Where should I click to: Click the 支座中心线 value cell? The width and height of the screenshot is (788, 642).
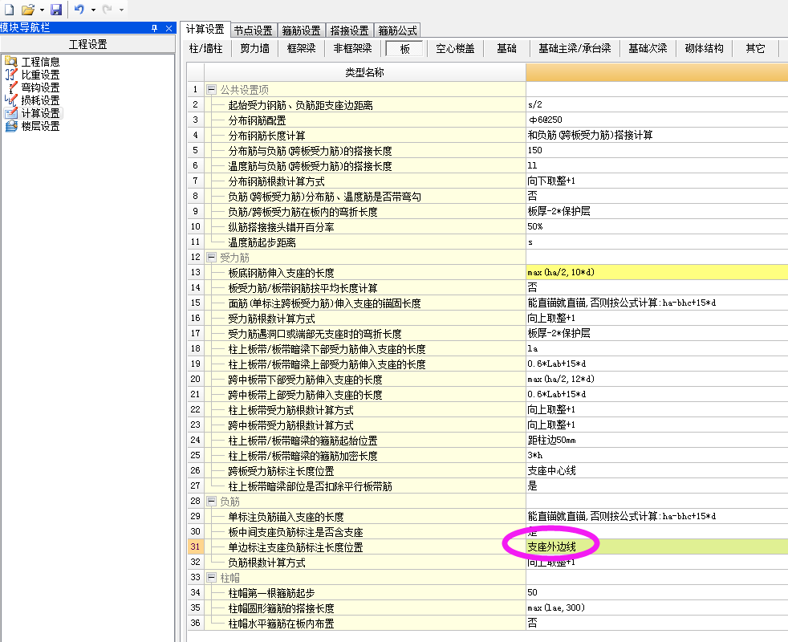tap(657, 470)
